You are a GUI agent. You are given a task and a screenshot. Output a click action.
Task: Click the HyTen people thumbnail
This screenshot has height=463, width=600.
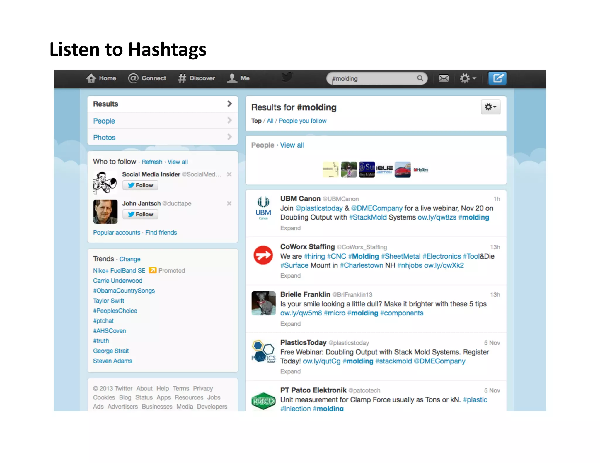pyautogui.click(x=420, y=170)
